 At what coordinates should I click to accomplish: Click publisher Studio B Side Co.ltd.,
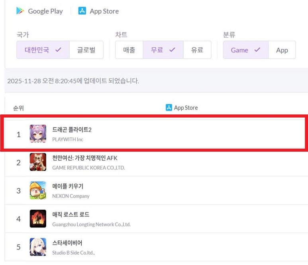coord(73,253)
